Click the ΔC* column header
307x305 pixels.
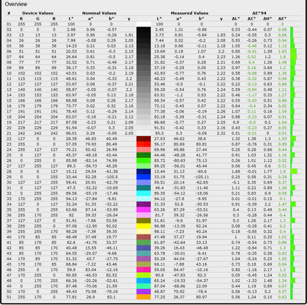252,18
